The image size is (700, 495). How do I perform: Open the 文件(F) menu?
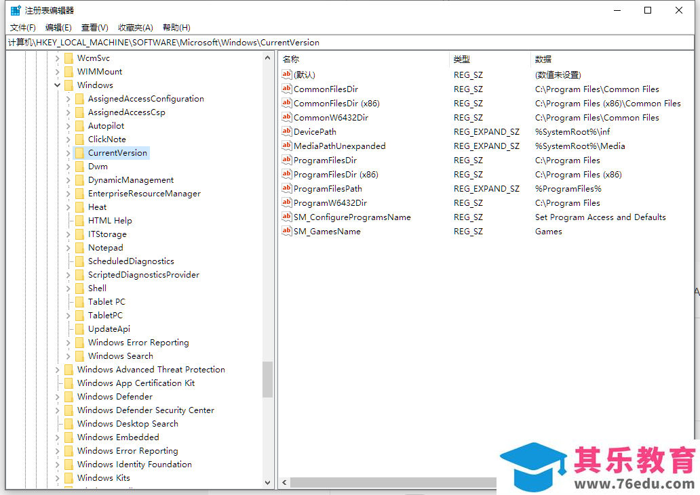(23, 28)
